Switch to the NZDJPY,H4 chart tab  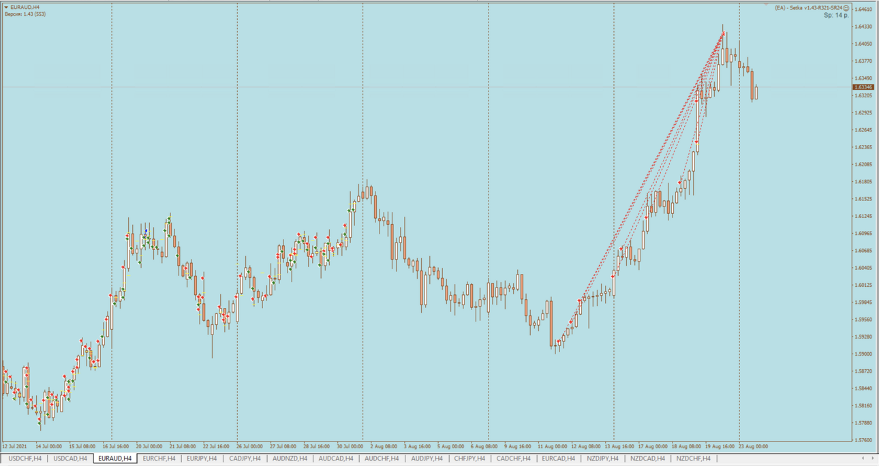tap(602, 459)
